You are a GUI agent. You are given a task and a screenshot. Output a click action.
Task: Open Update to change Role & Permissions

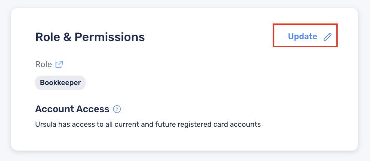[302, 36]
